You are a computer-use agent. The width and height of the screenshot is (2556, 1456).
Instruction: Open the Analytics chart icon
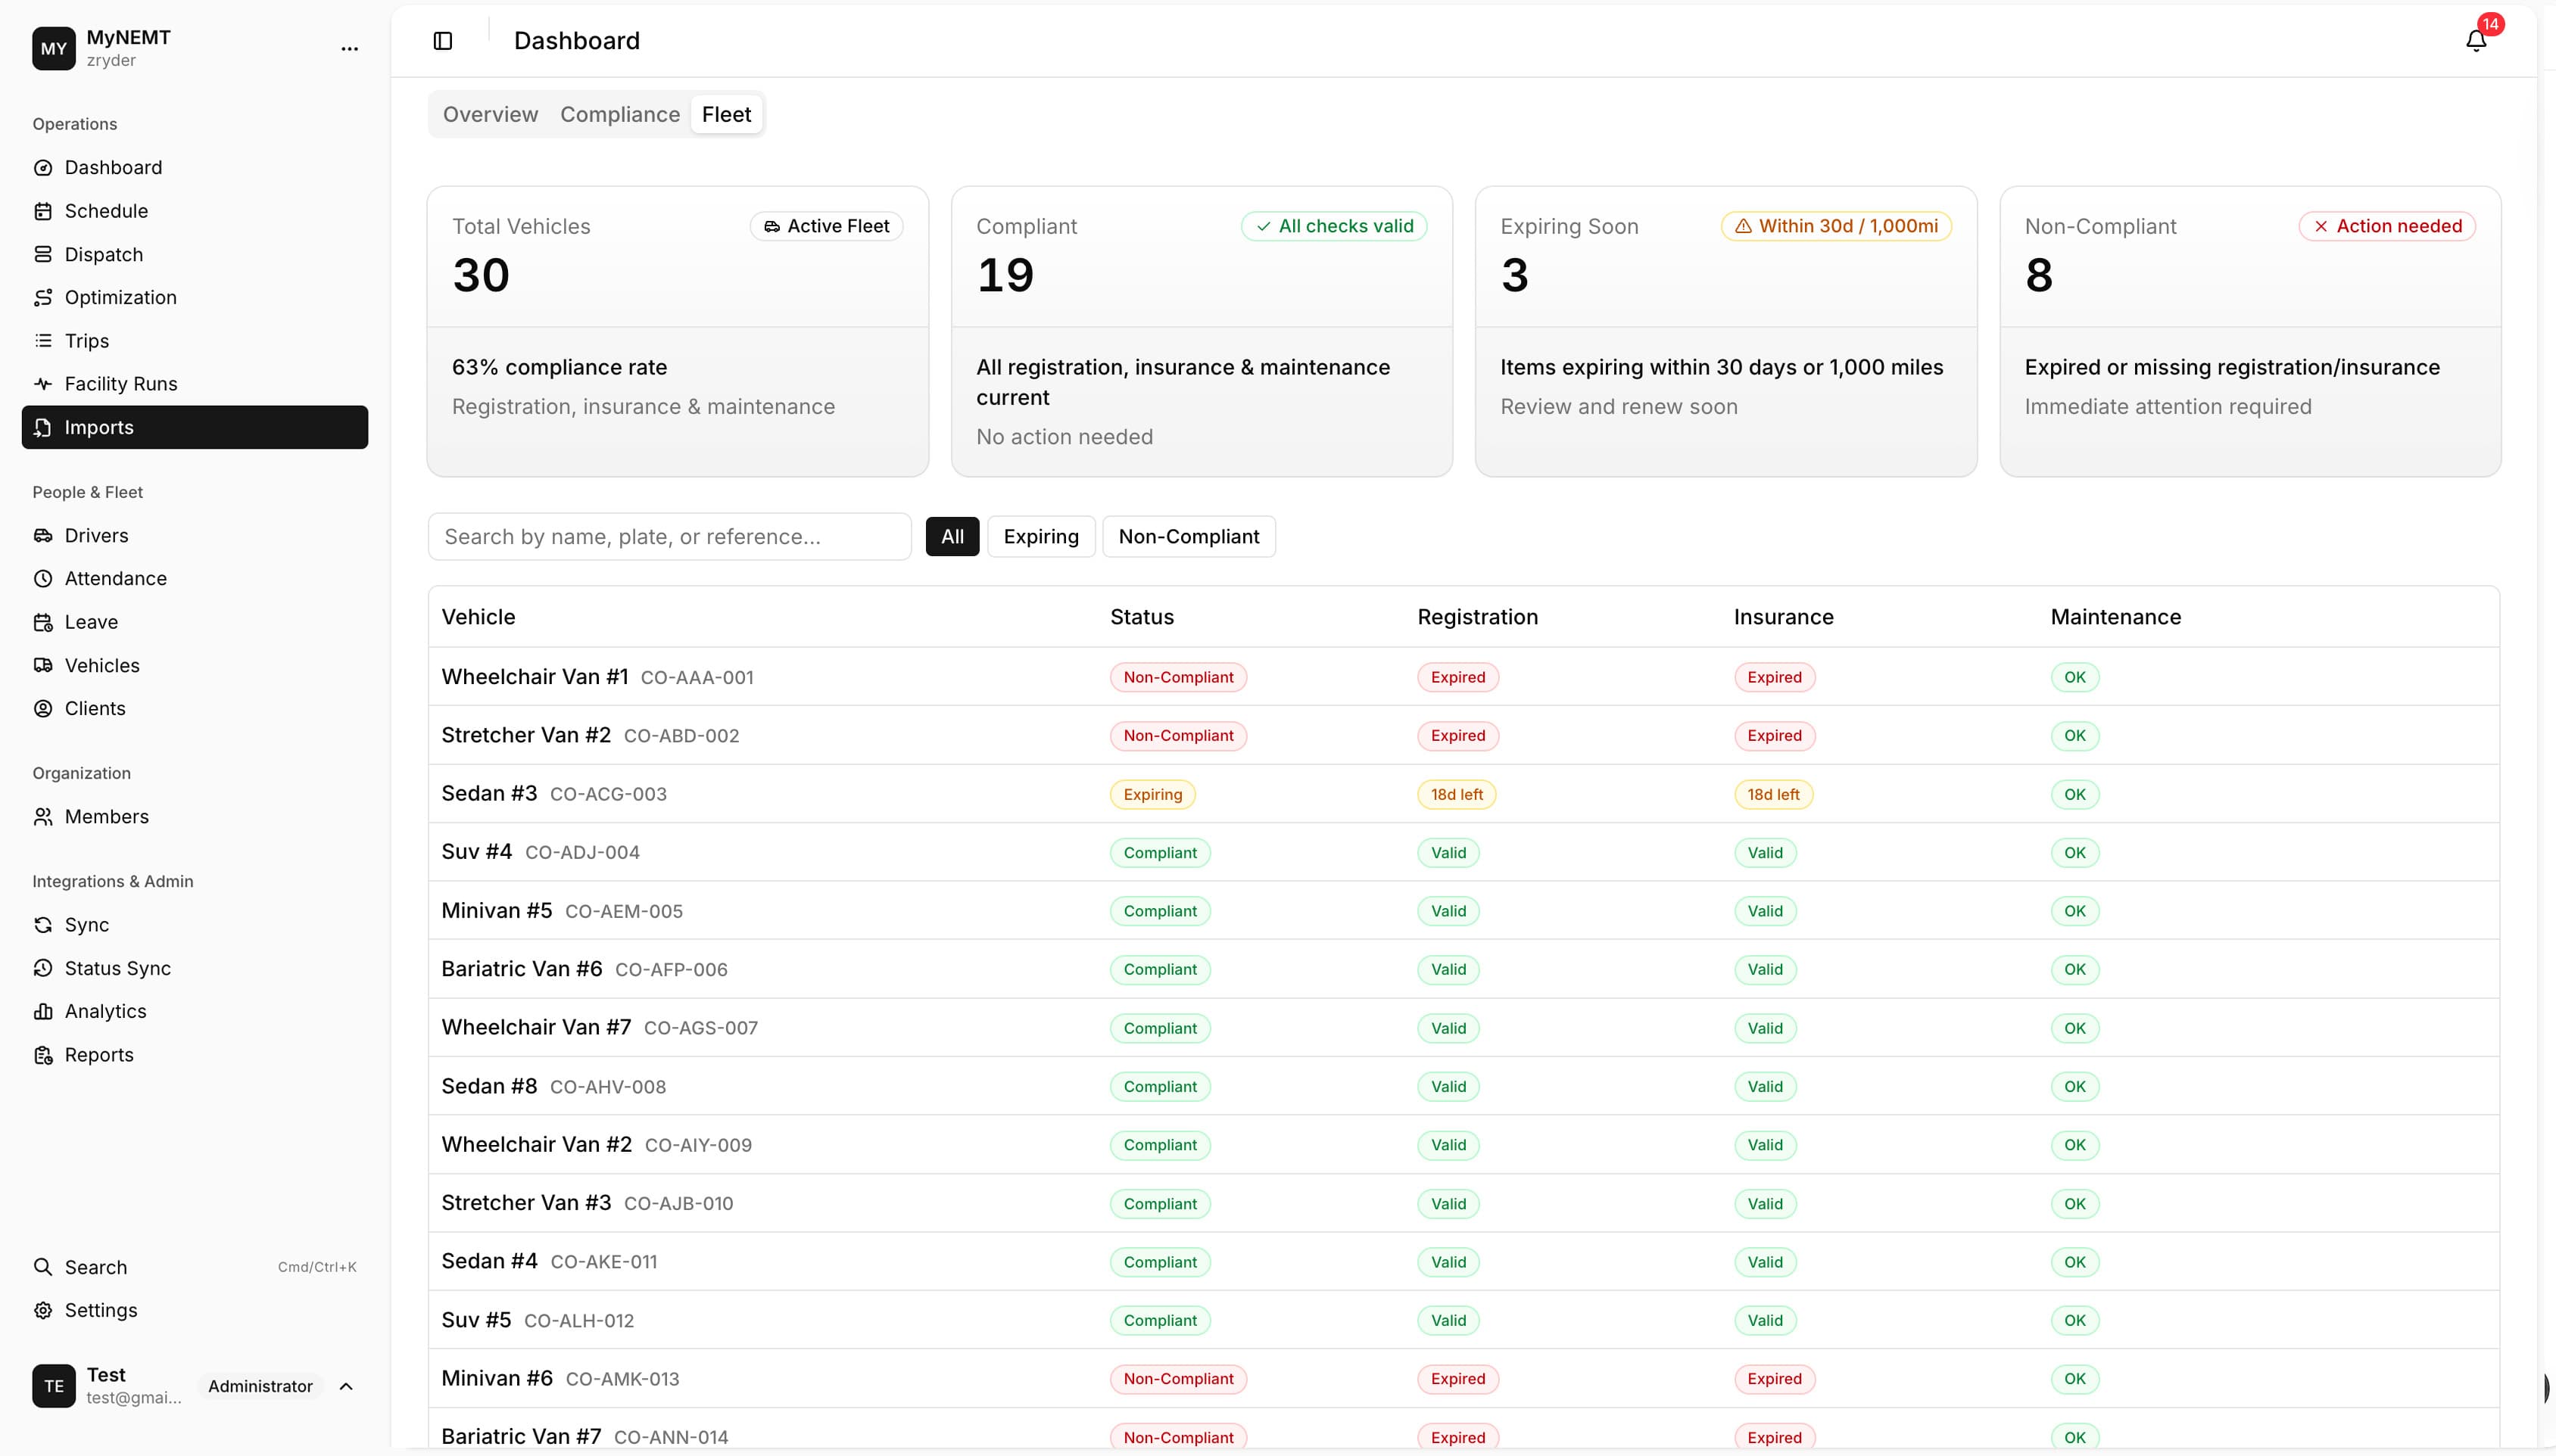pyautogui.click(x=44, y=1010)
